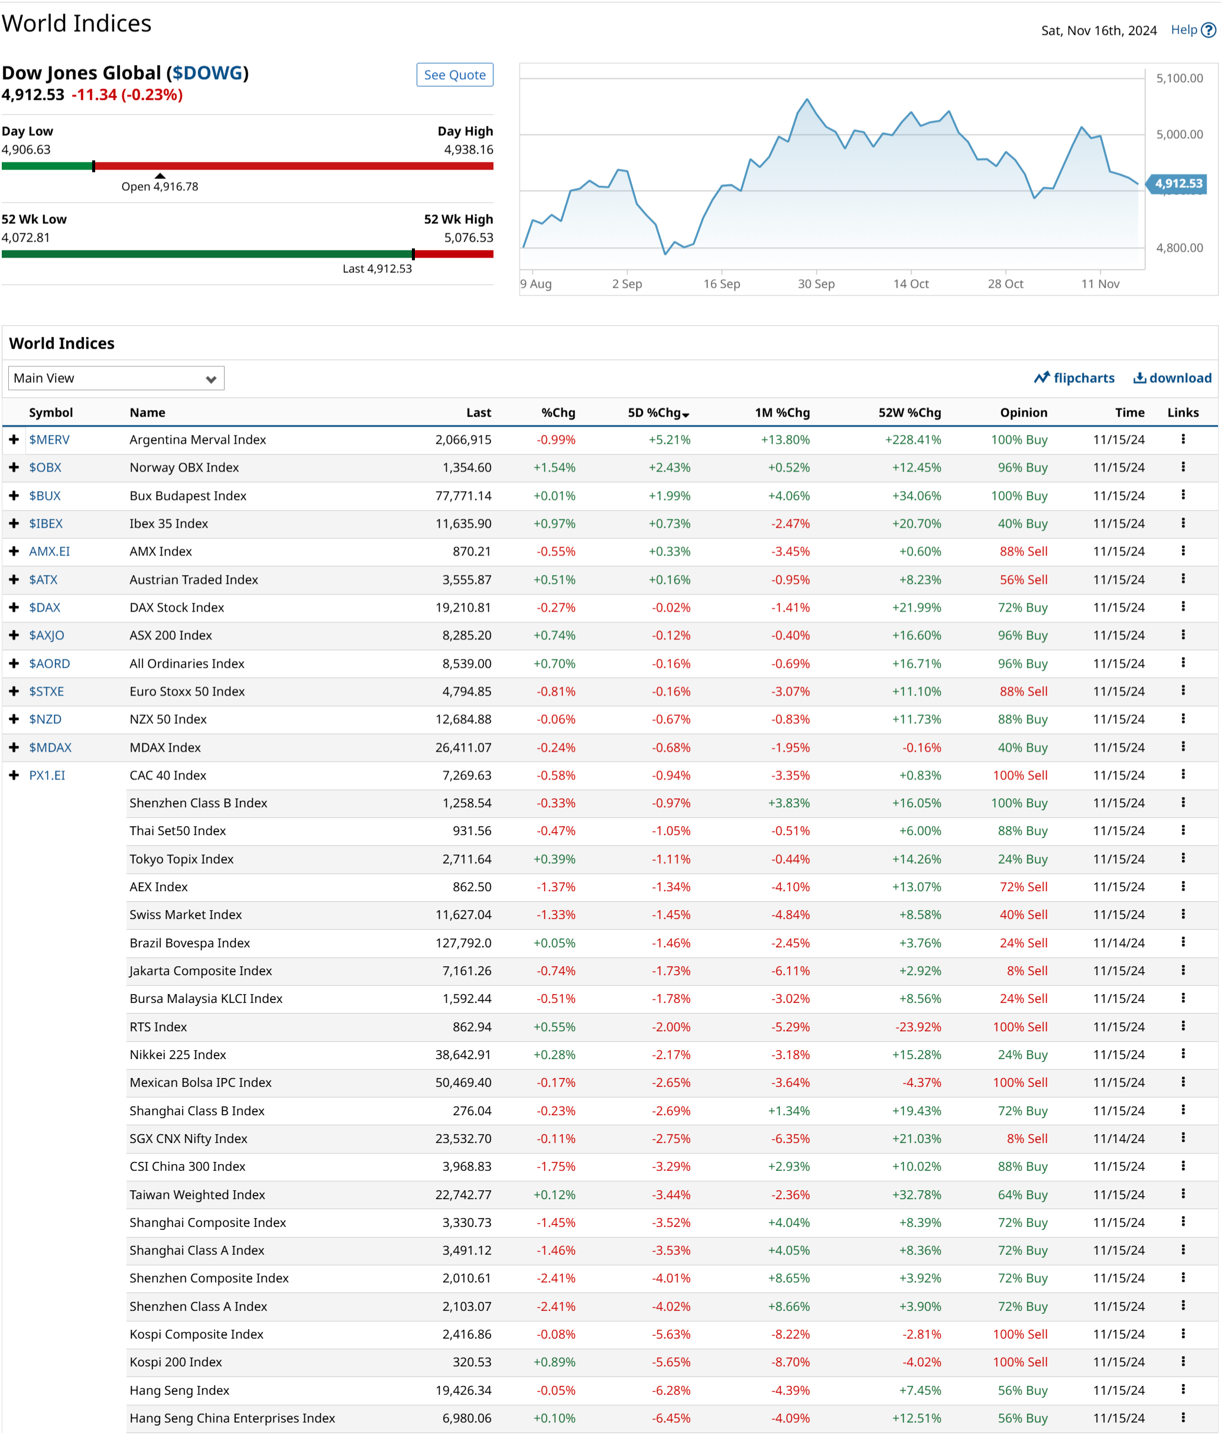The image size is (1221, 1455).
Task: Expand the $MERV row plus icon
Action: pos(14,439)
